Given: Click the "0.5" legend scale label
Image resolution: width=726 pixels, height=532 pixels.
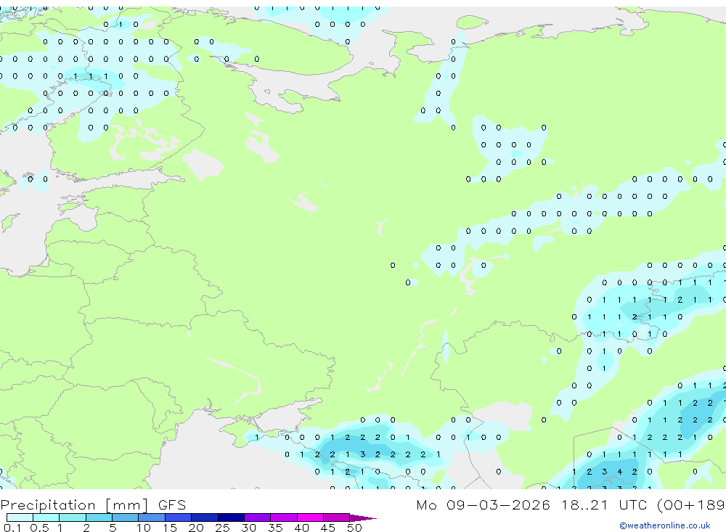Looking at the screenshot, I should click(x=39, y=528).
